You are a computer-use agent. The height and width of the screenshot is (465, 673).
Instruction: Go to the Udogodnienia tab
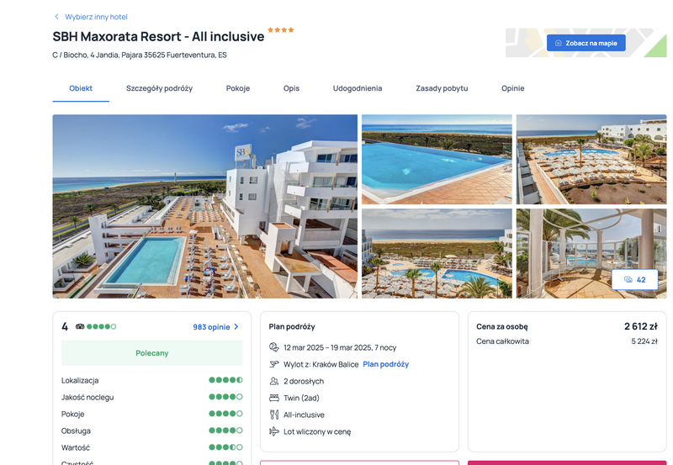(358, 88)
